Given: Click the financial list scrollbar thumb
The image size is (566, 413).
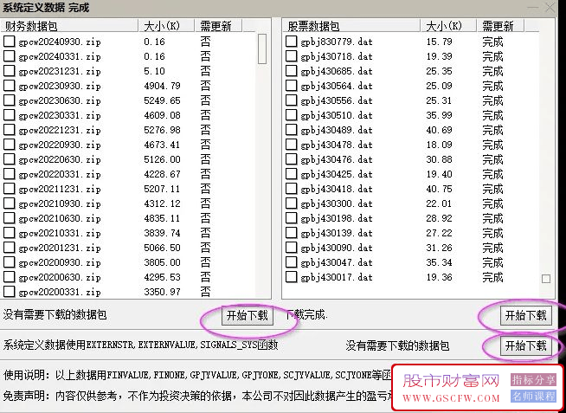Looking at the screenshot, I should (262, 48).
